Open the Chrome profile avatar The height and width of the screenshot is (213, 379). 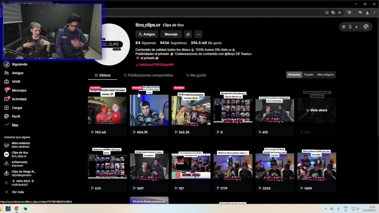tap(367, 12)
